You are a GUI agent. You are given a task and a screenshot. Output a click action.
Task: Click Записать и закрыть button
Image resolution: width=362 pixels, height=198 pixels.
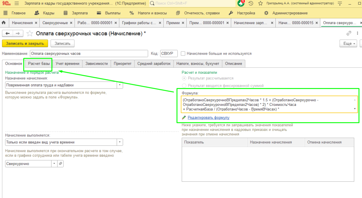click(x=25, y=43)
